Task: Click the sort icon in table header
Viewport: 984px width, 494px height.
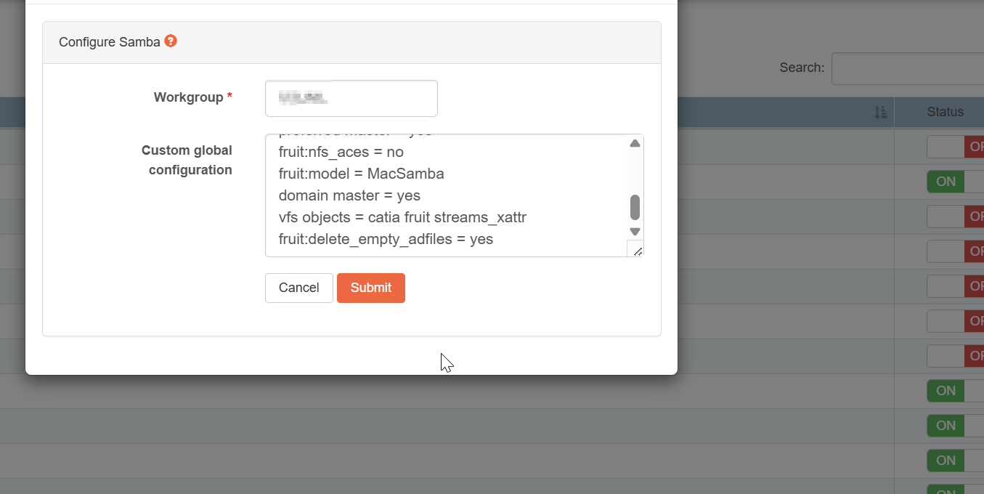Action: click(880, 113)
